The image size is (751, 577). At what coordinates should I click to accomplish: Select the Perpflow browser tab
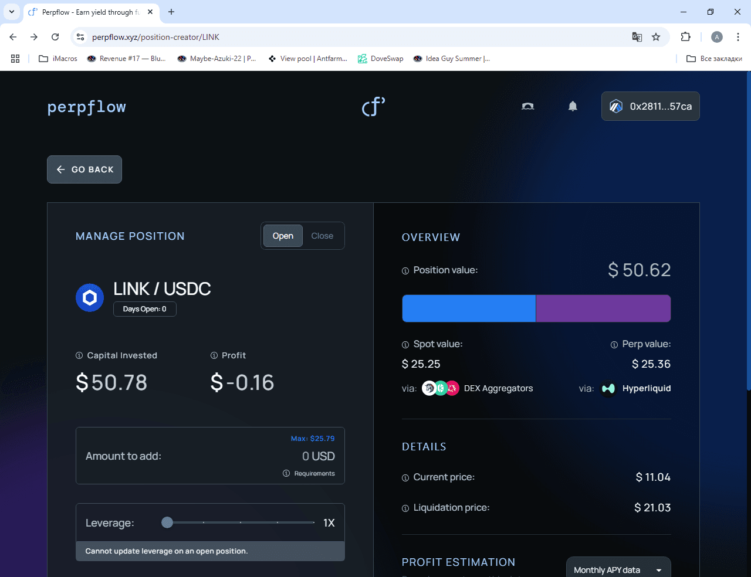[91, 12]
